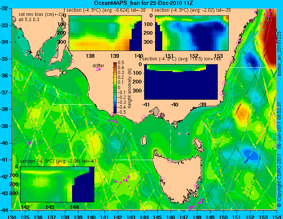Click the 142 tick under the lat=-41 inset

pyautogui.click(x=25, y=207)
